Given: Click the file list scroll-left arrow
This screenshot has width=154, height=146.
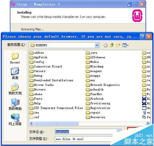Looking at the screenshot, I should (31, 123).
